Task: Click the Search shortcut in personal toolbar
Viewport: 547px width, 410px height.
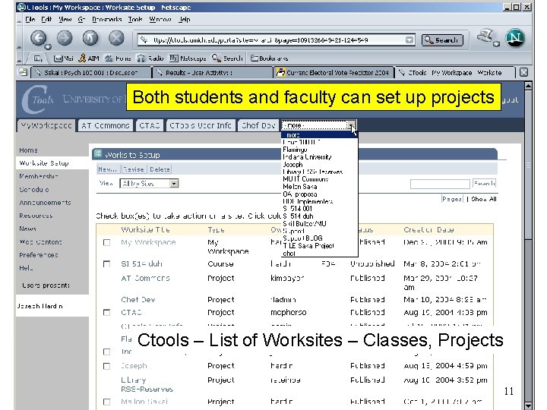Action: click(227, 58)
